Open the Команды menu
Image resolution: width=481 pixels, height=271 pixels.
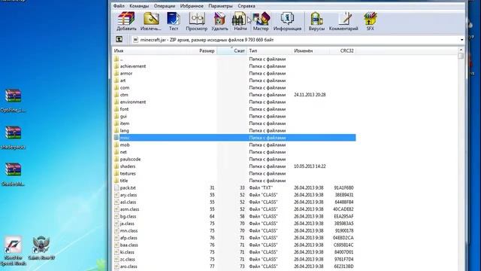tap(139, 6)
